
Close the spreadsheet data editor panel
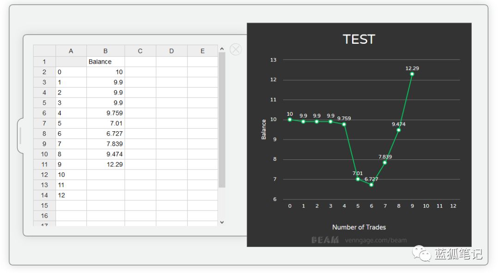[236, 49]
